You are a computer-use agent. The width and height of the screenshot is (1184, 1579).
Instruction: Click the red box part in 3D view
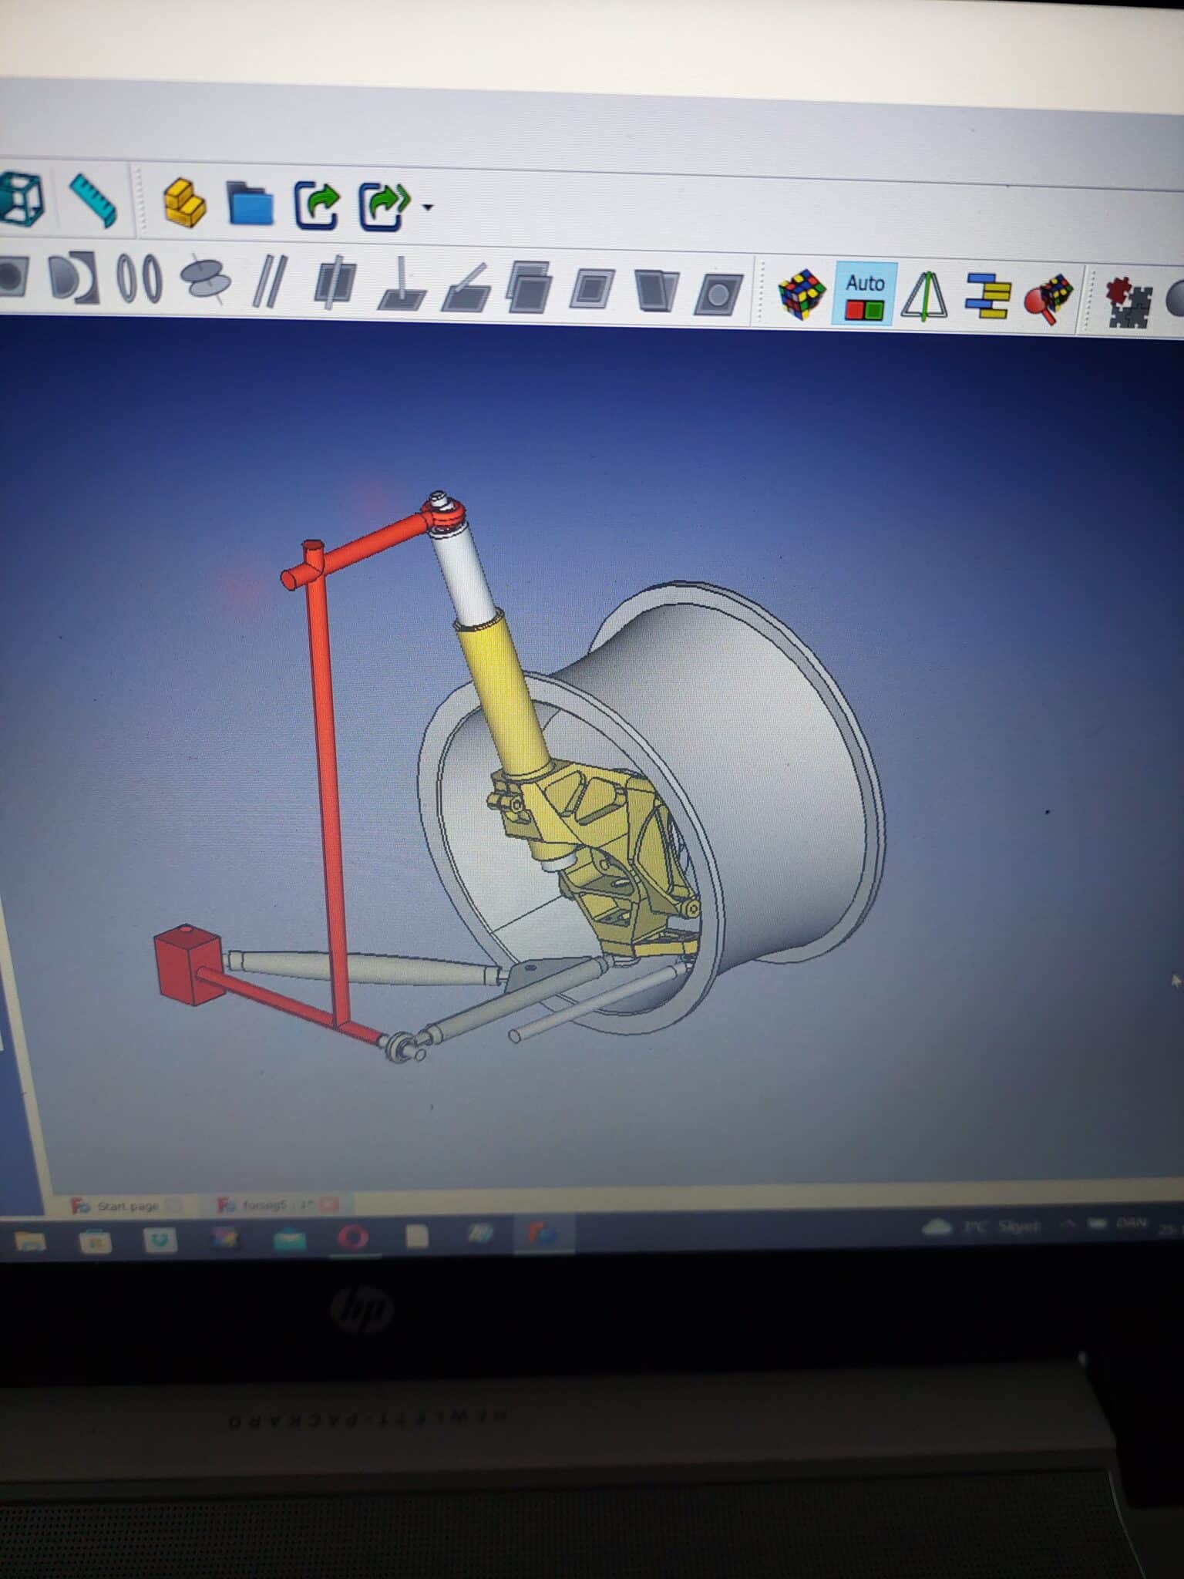pyautogui.click(x=187, y=965)
